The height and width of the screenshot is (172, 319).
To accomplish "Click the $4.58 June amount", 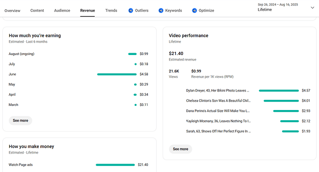I will click(x=144, y=74).
